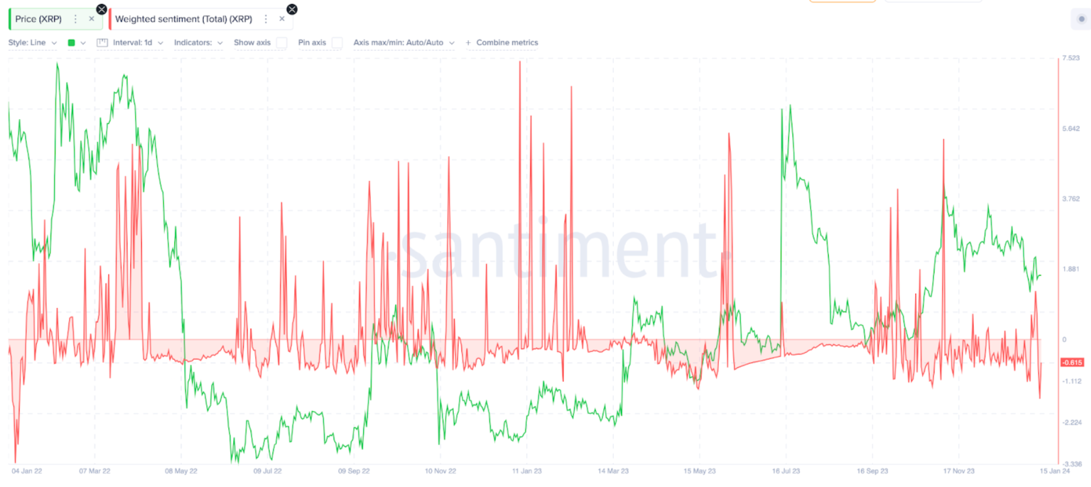Viewport: 1091px width, 487px height.
Task: Open the Axis max/min: Auto/Auto dropdown
Action: coord(404,43)
